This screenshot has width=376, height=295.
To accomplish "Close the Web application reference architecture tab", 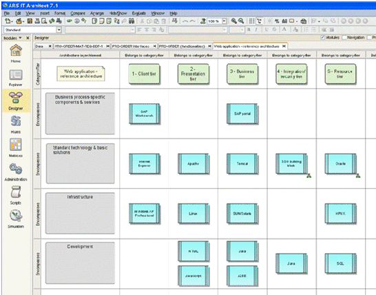I will coord(284,46).
